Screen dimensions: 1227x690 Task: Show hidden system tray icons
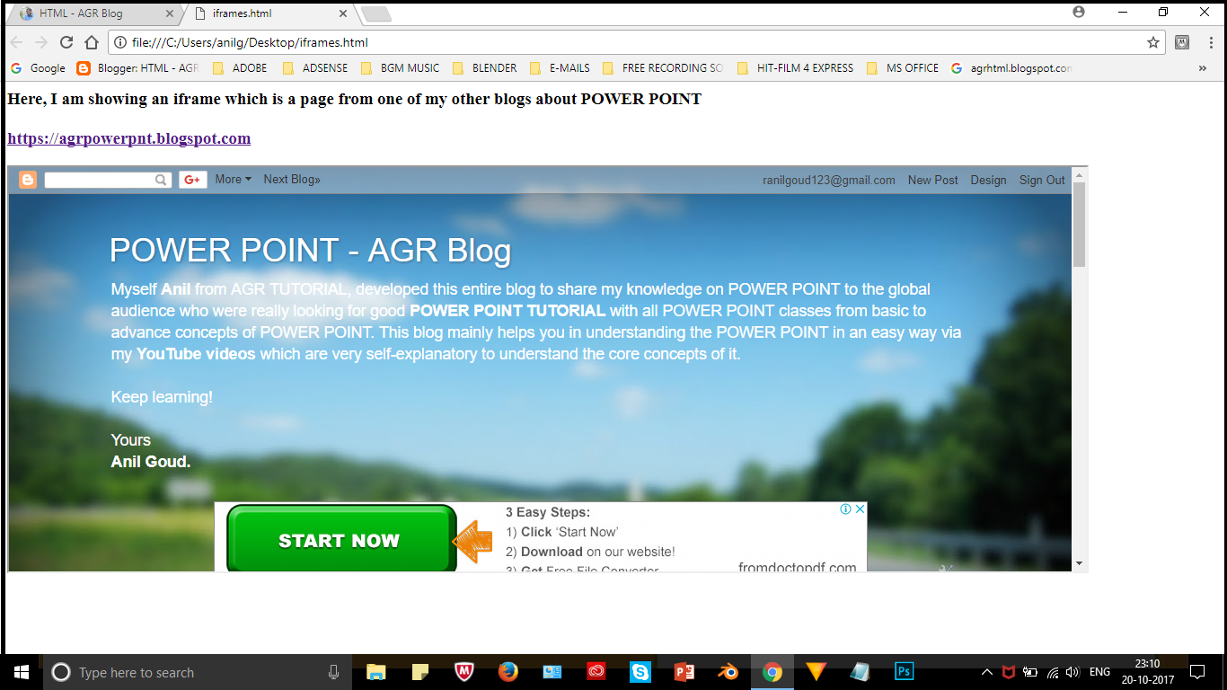(986, 672)
